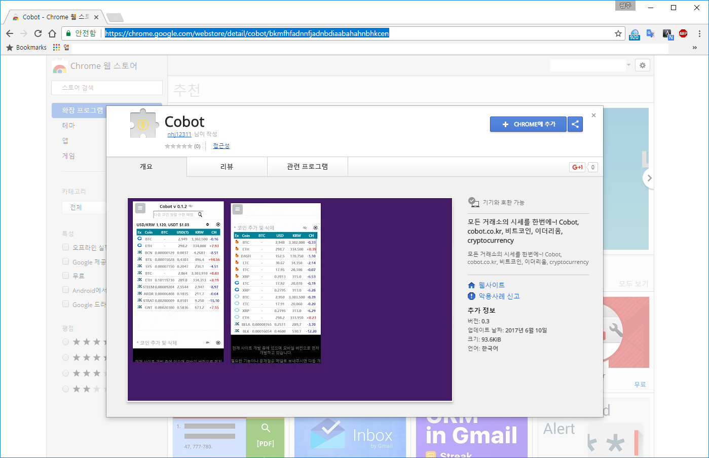Screen dimensions: 709x458
Task: Toggle the 오프라인 실행 checkbox
Action: tap(65, 247)
